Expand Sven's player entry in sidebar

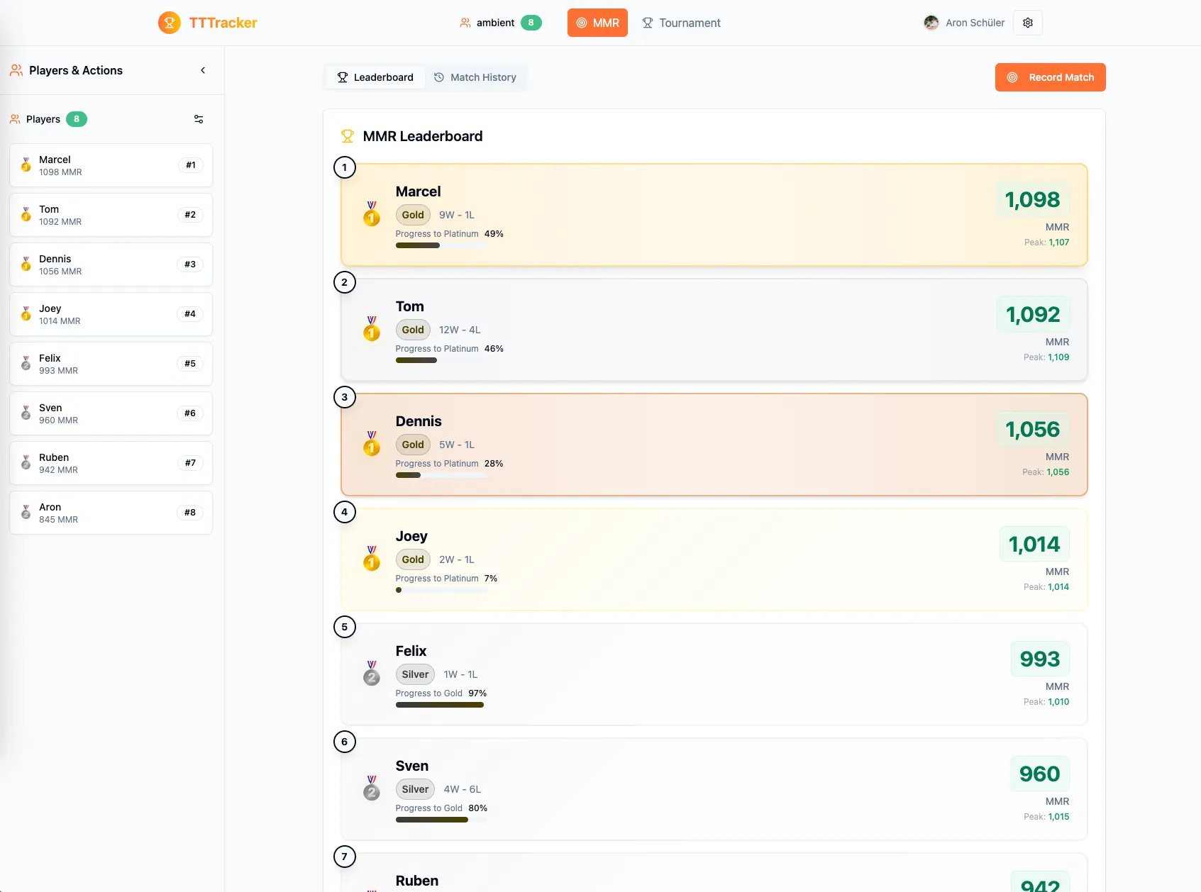(x=110, y=413)
